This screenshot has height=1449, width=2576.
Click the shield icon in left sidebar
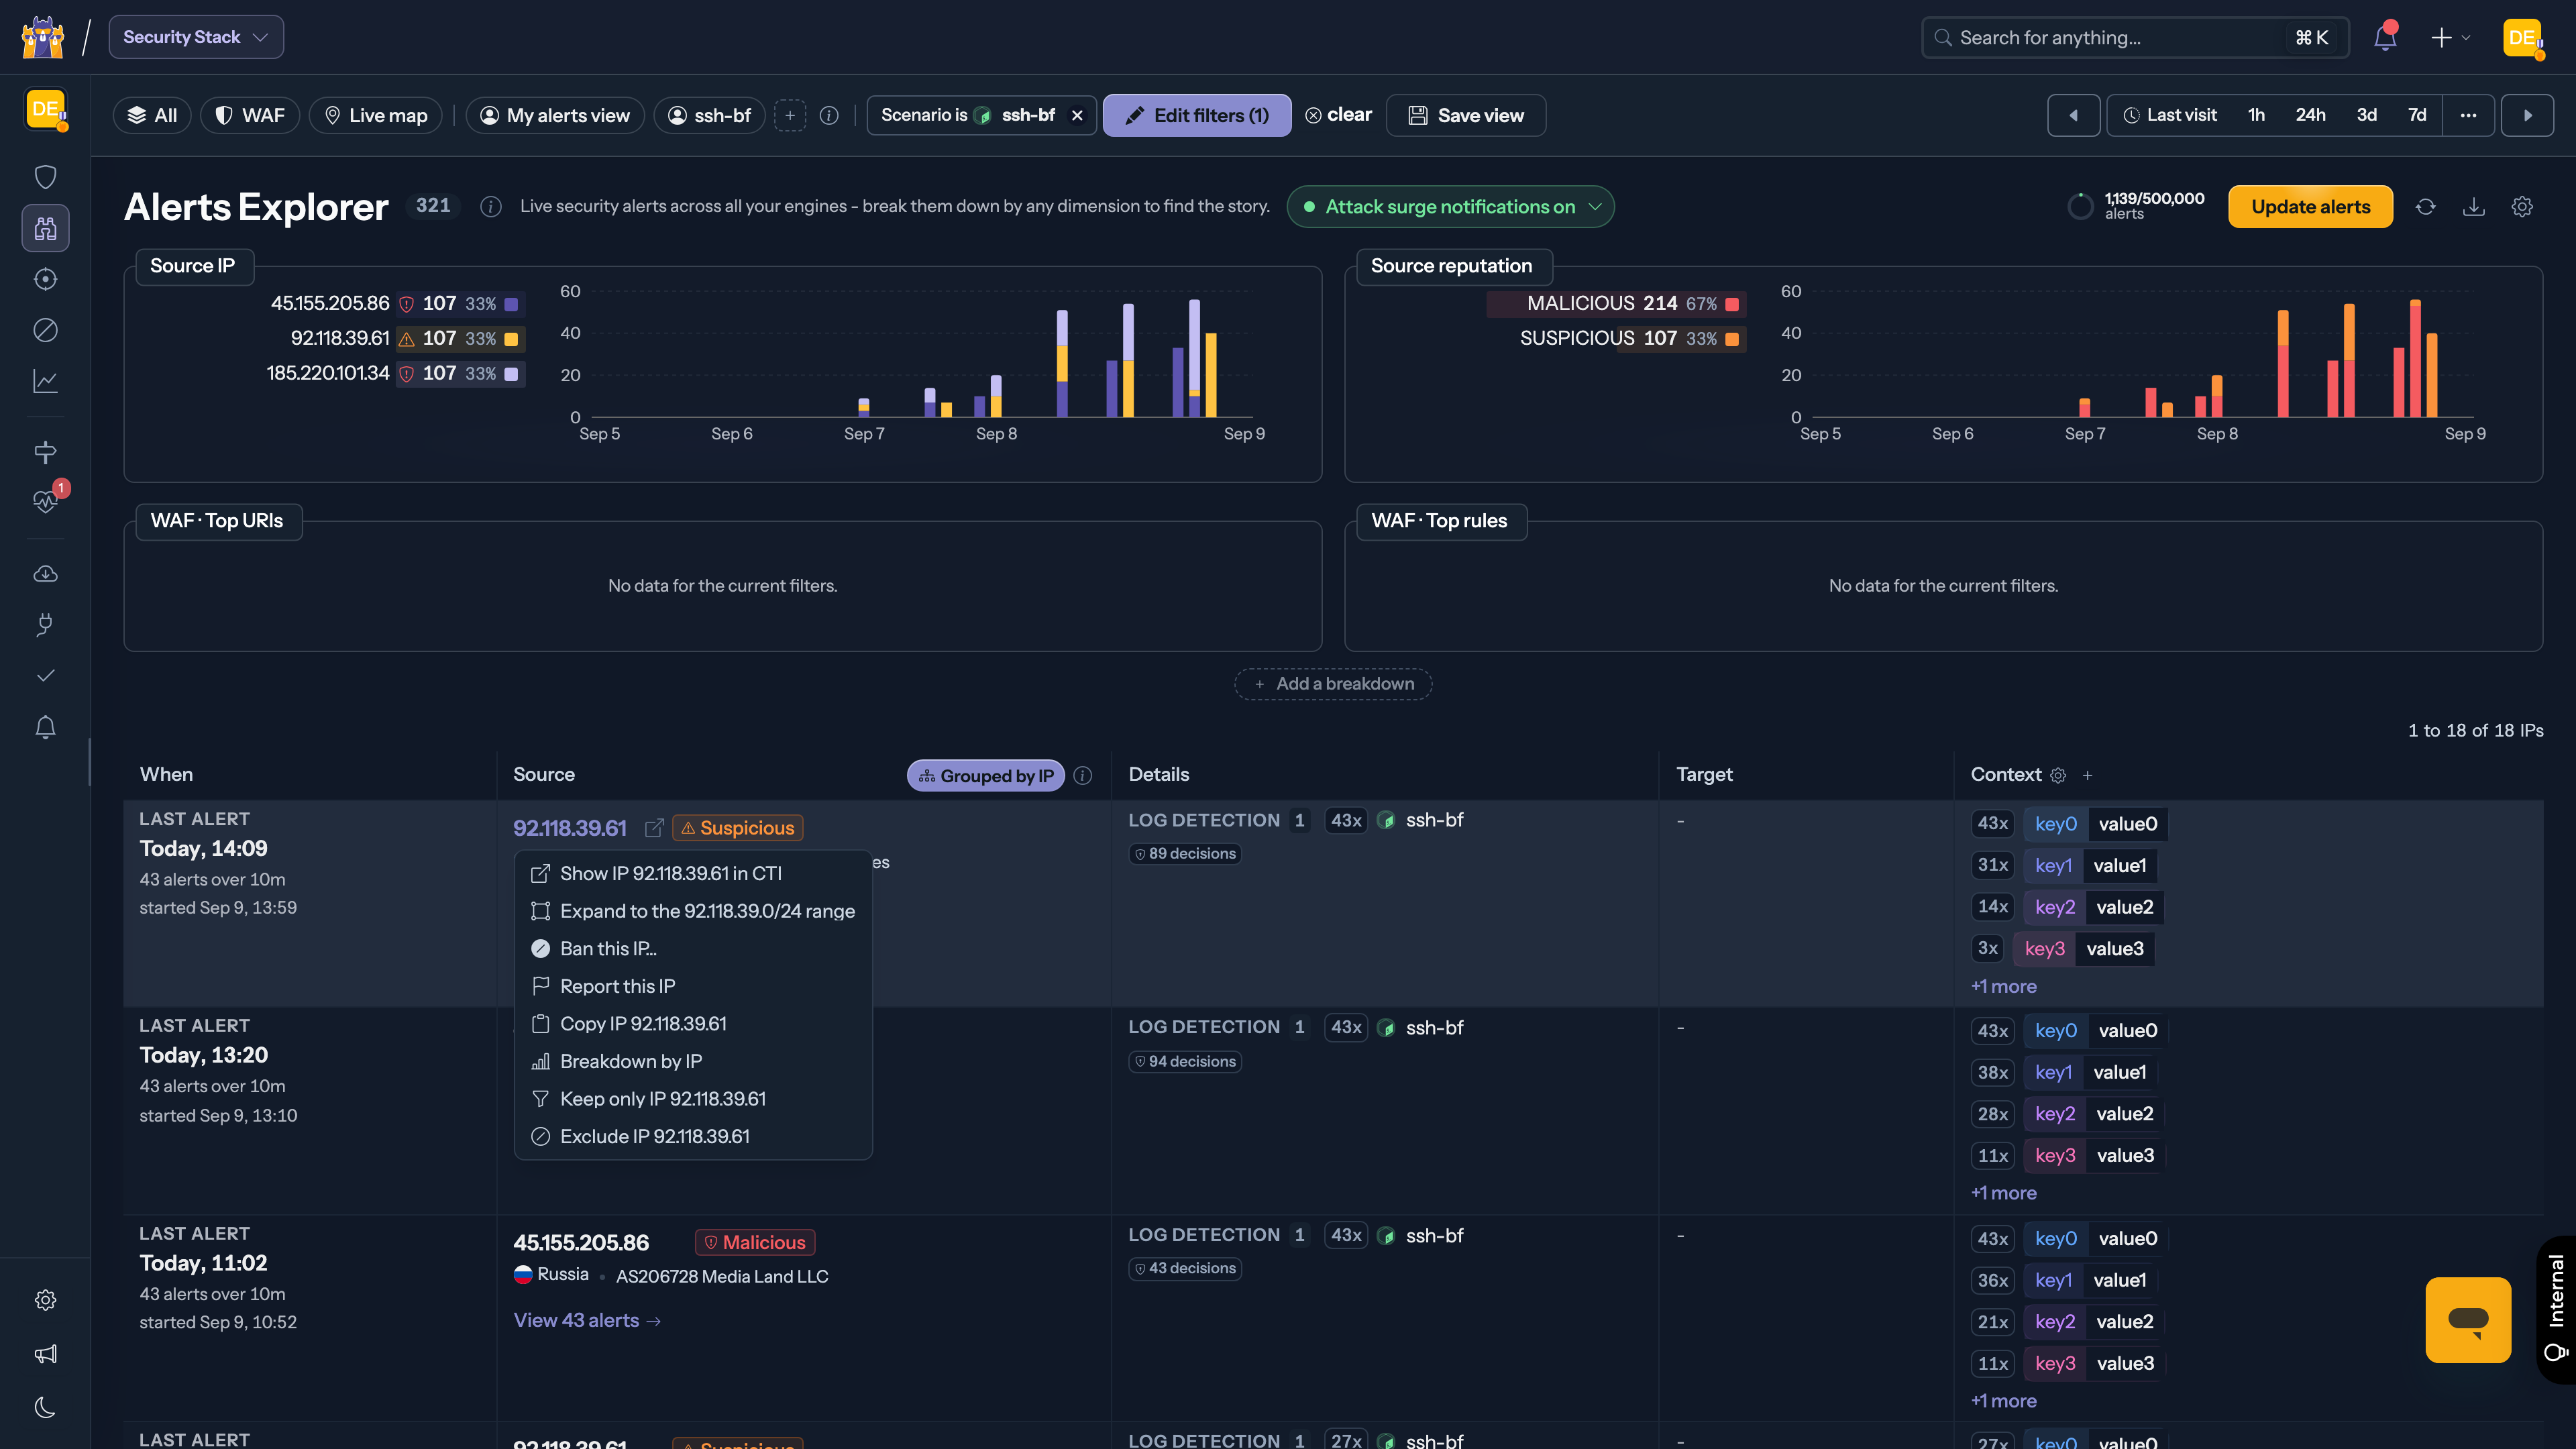coord(45,177)
